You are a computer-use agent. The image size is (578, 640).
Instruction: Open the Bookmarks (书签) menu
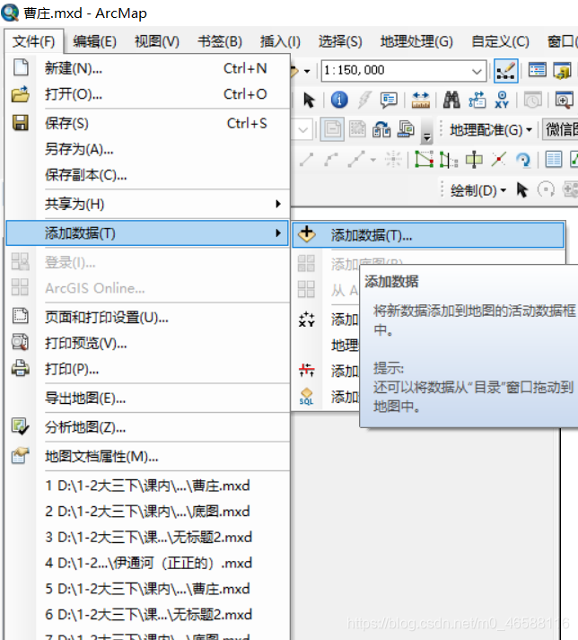pos(220,41)
